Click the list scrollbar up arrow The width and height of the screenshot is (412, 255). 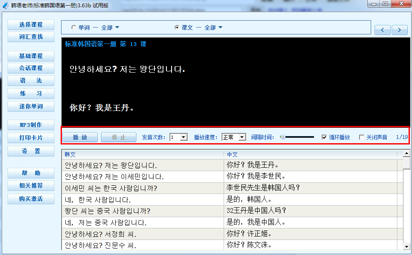coord(407,154)
